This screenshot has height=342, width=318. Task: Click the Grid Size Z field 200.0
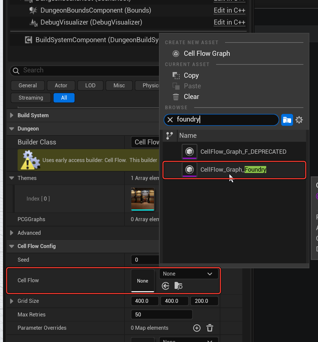(x=204, y=301)
